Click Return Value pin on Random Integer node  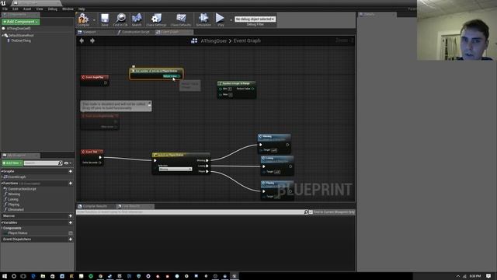point(252,89)
